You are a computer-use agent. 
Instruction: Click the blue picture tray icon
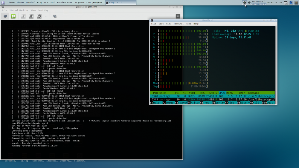coord(291,2)
